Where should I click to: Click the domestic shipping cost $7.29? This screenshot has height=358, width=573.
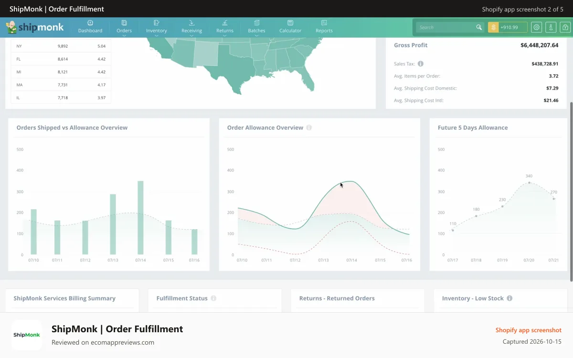click(x=552, y=88)
